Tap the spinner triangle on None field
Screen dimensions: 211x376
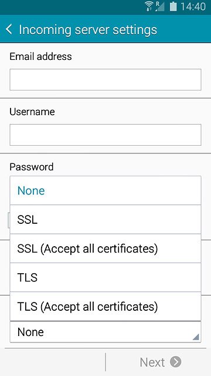pos(196,337)
